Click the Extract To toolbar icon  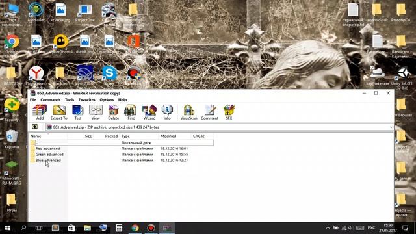coord(59,112)
